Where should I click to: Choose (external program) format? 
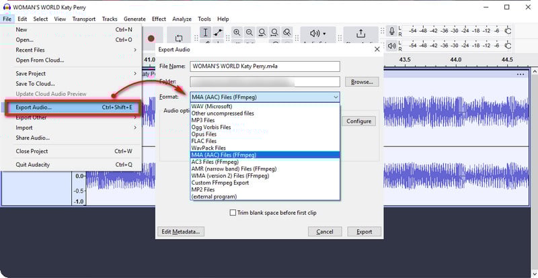point(265,197)
